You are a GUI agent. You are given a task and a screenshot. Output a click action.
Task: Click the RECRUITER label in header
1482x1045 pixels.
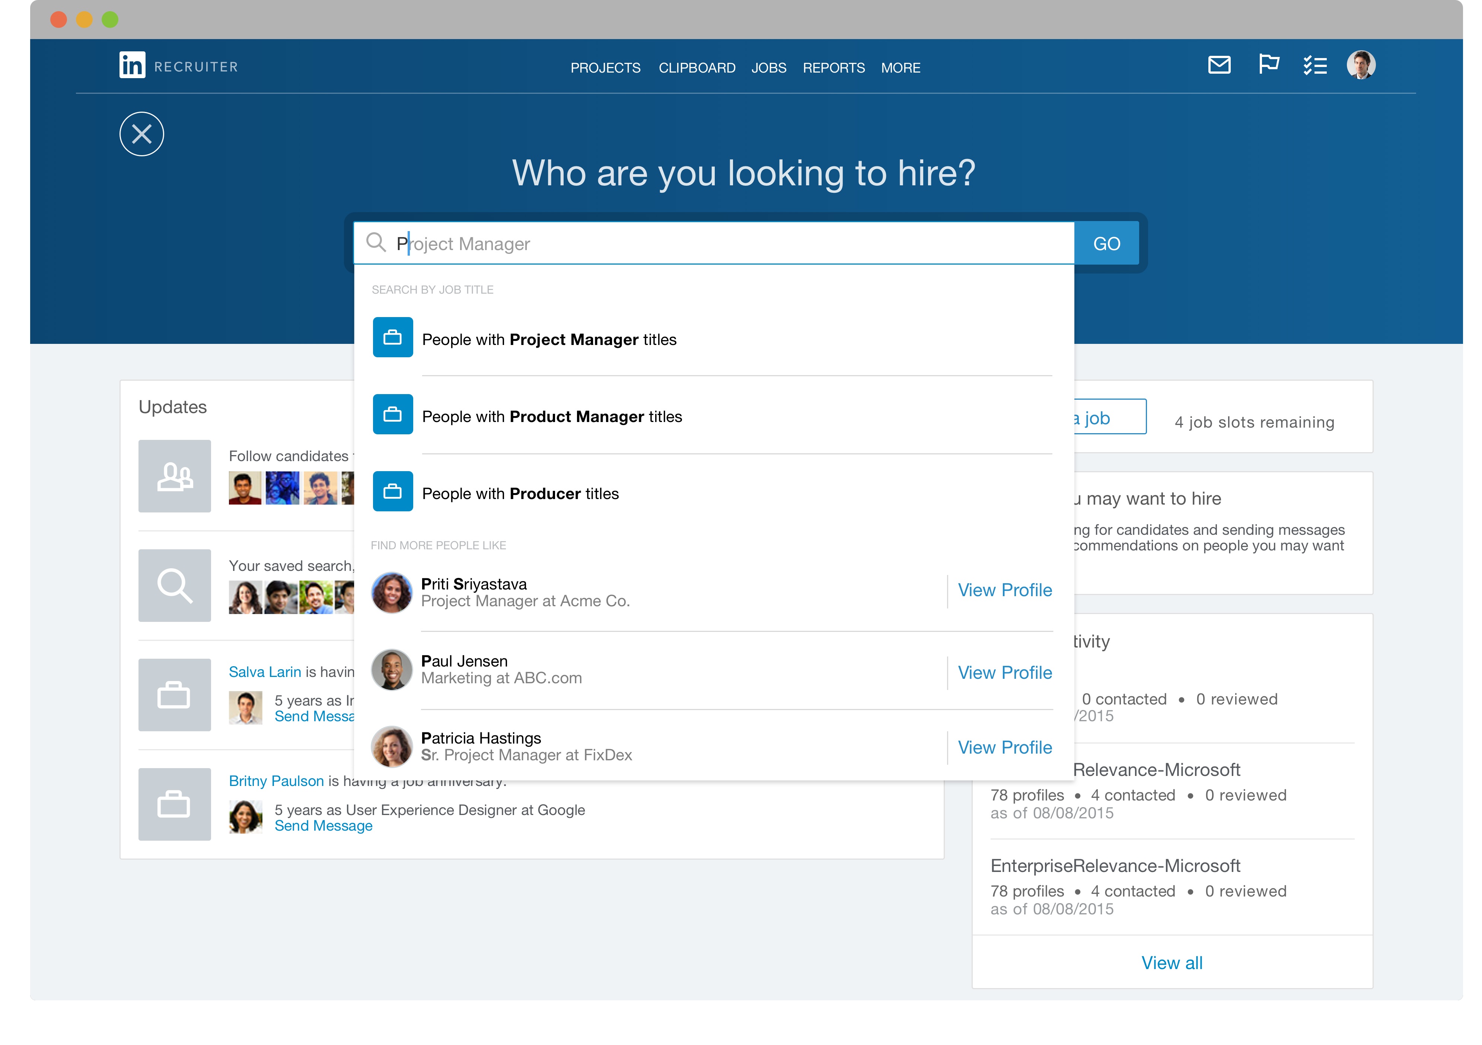(196, 67)
